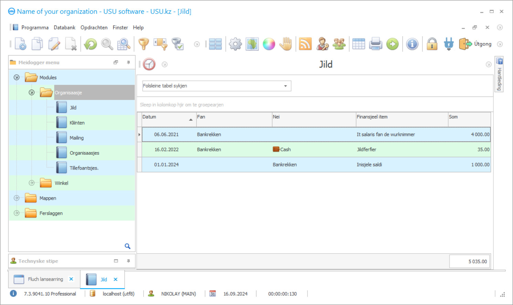Screen dimensions: 513x305
Task: Click the search-with-image toolbar icon
Action: point(124,44)
